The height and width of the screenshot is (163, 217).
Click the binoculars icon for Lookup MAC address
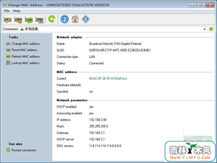pos(8,63)
